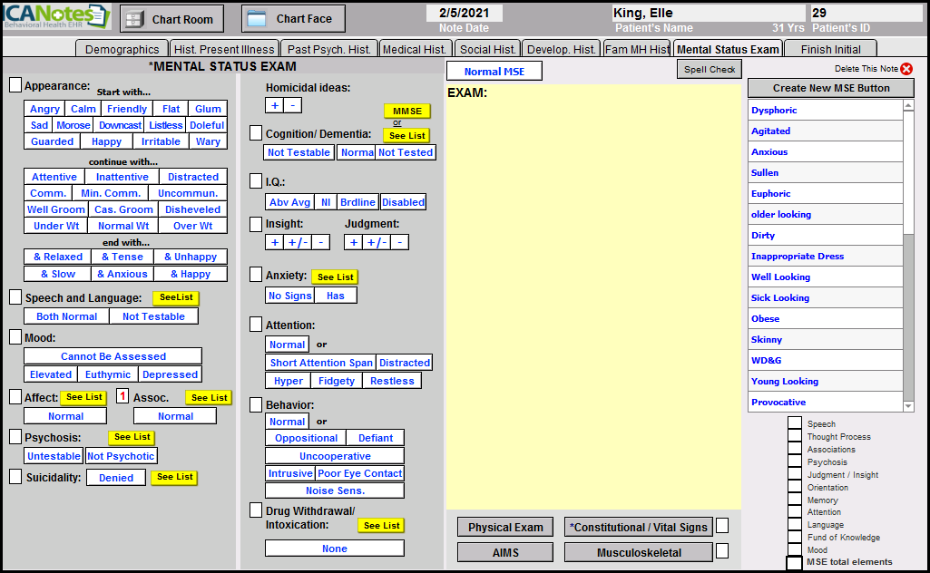Click the red Delete This Note icon
The image size is (930, 573).
(x=906, y=69)
